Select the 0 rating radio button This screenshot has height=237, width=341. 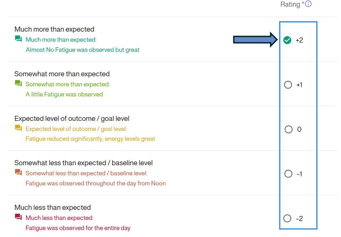(x=288, y=129)
